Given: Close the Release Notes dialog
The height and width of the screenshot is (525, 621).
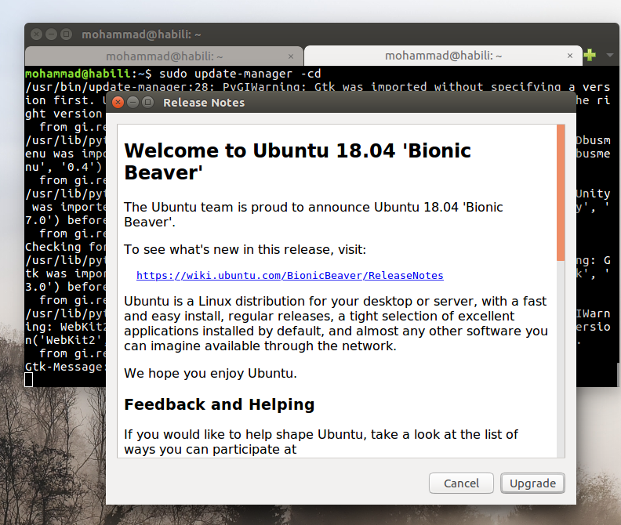Looking at the screenshot, I should [118, 103].
